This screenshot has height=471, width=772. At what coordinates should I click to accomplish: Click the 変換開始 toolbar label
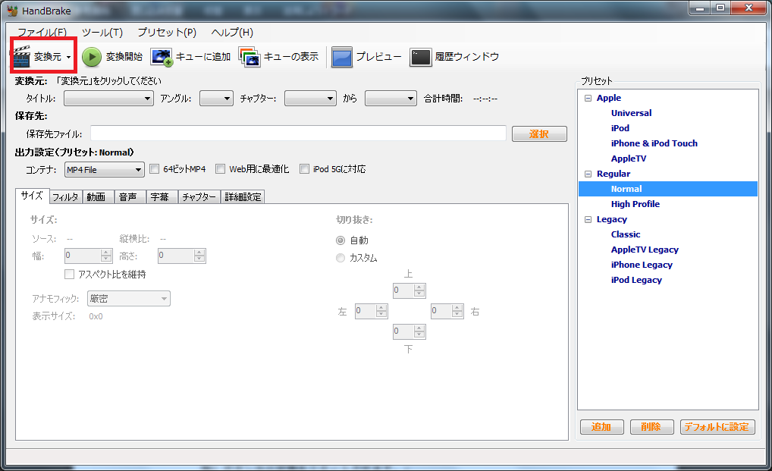pyautogui.click(x=124, y=57)
